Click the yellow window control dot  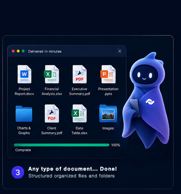point(18,51)
